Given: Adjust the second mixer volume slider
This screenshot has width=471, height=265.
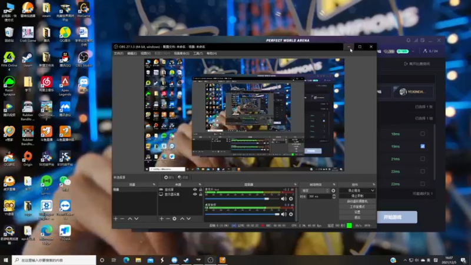Looking at the screenshot, I should tap(242, 214).
